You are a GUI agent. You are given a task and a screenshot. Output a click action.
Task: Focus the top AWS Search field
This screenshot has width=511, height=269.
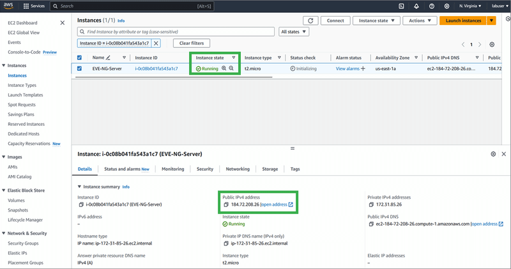pos(132,6)
